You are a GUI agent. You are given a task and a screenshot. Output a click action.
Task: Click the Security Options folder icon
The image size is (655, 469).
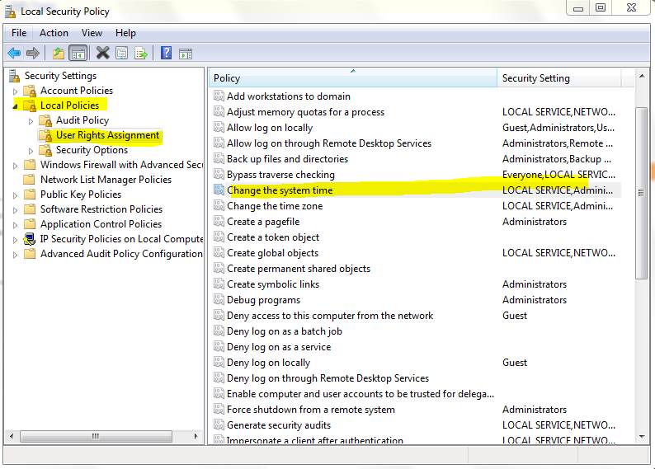coord(45,150)
